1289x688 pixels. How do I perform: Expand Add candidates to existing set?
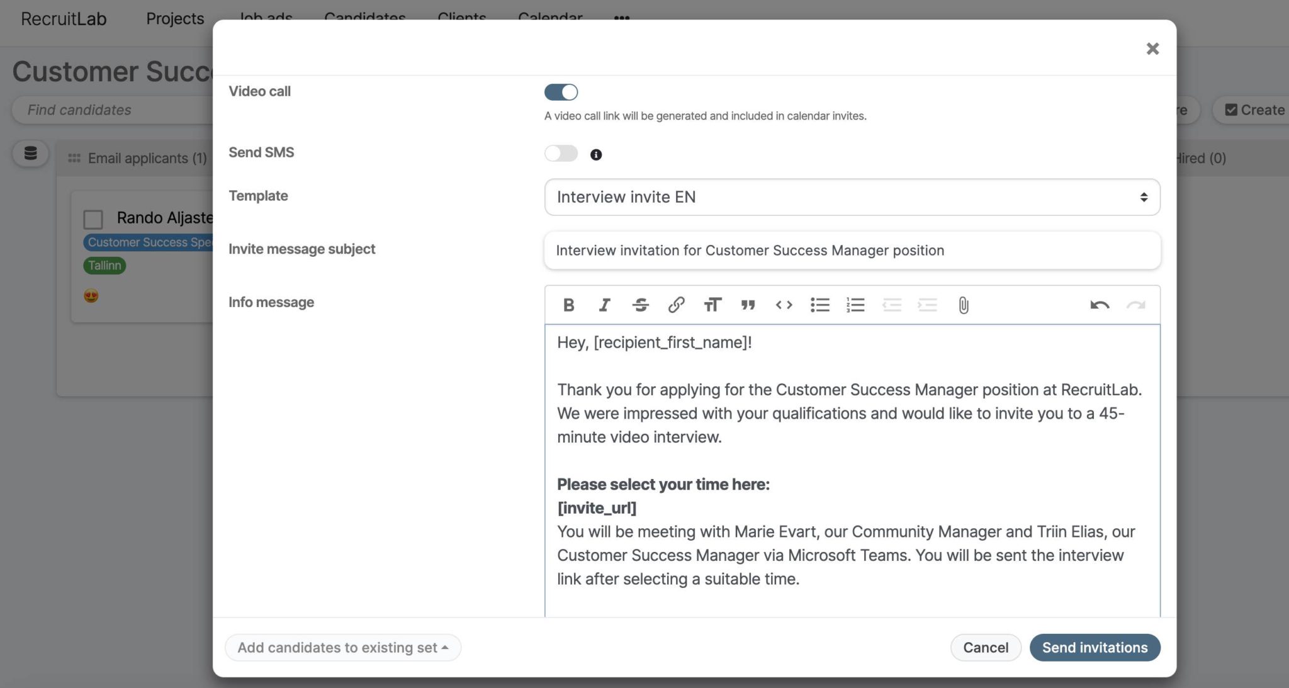[x=342, y=647]
